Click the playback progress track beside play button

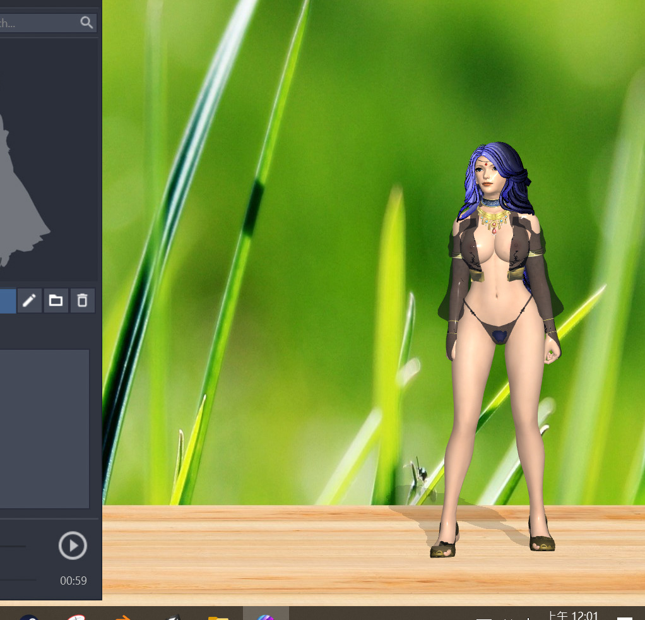pos(13,546)
